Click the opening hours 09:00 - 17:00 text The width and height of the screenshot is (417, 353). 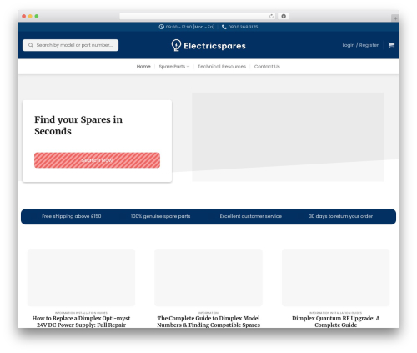(190, 27)
